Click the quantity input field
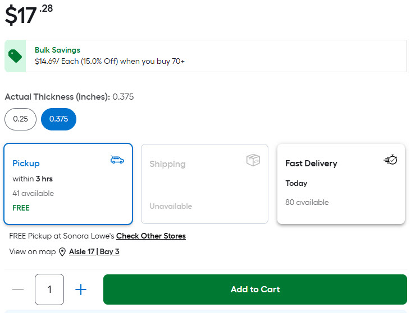 [49, 289]
